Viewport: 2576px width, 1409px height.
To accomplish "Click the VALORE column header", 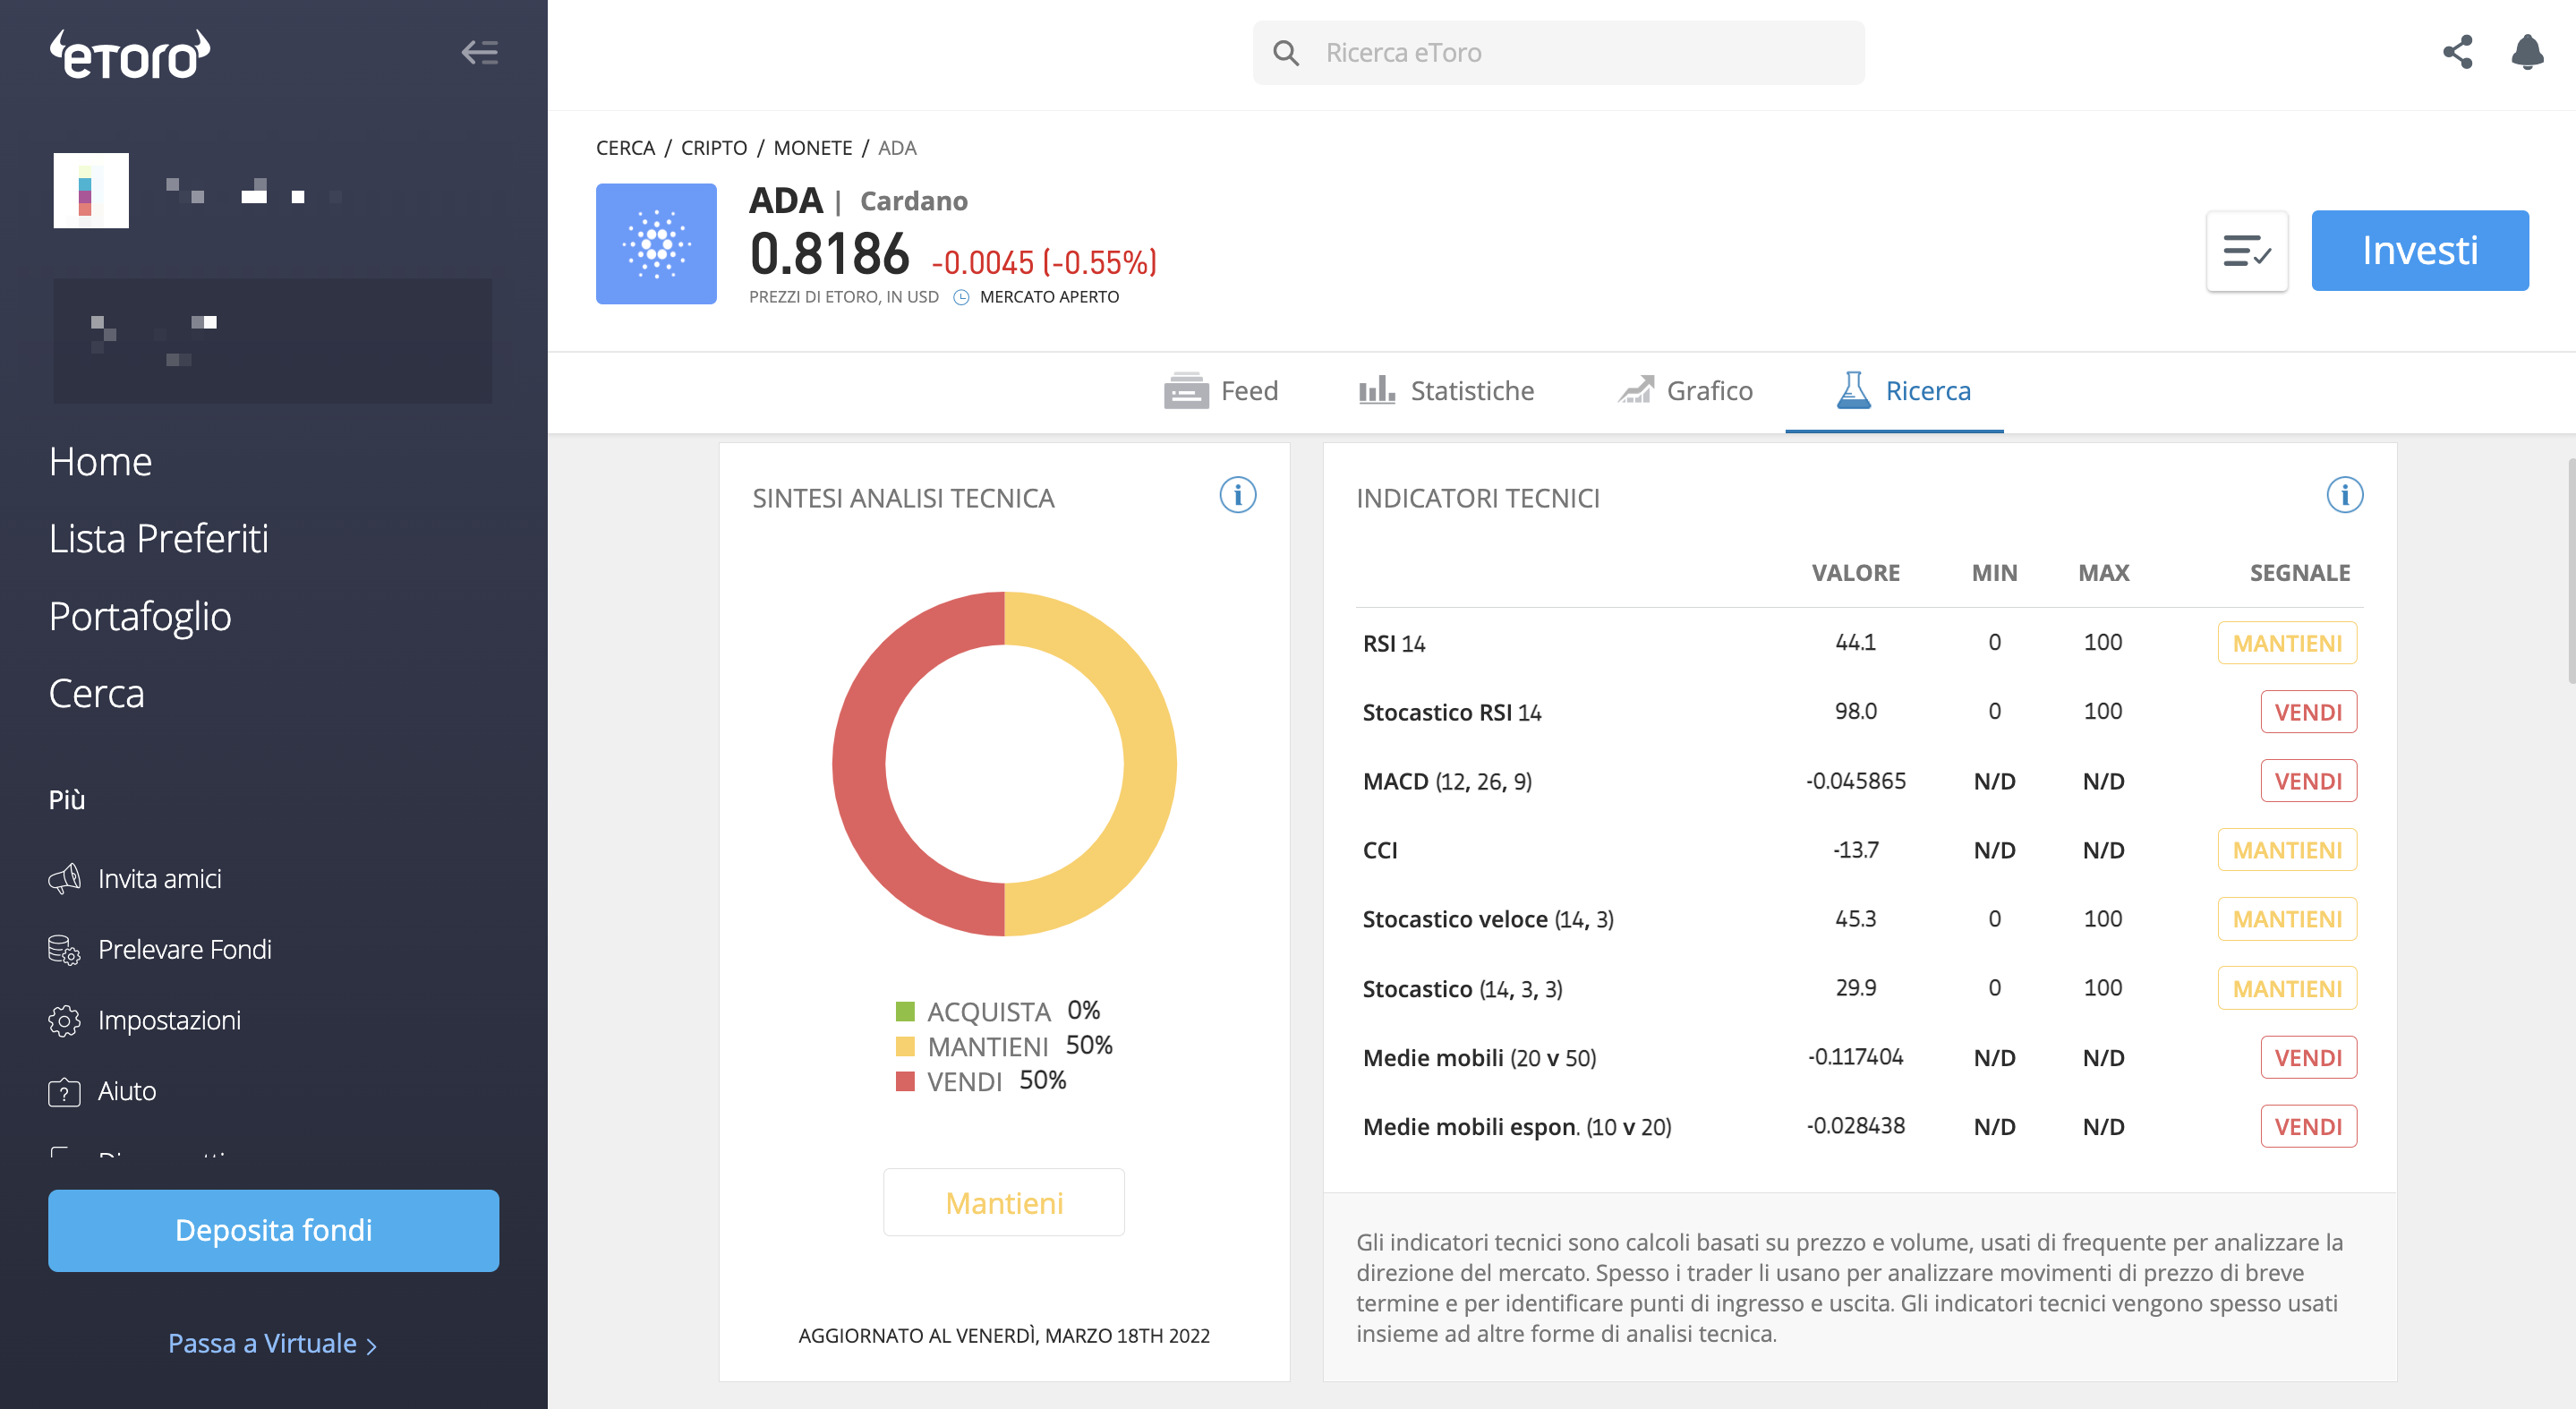I will 1856,573.
